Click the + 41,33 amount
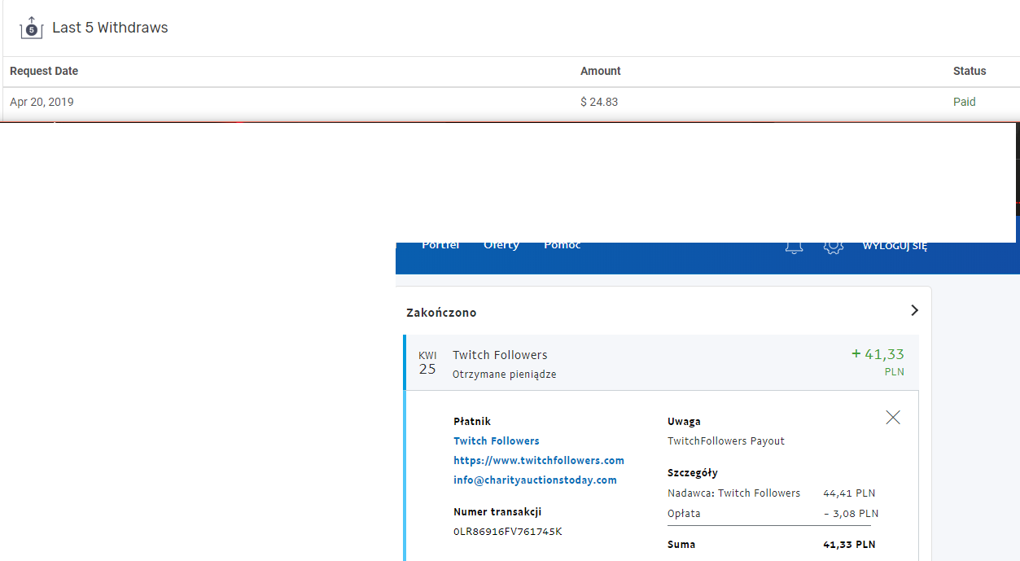Viewport: 1020px width, 561px height. (x=878, y=354)
